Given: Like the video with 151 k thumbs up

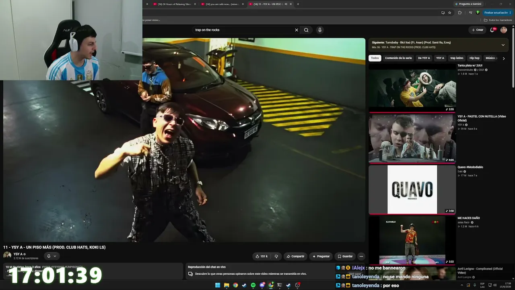Looking at the screenshot, I should click(262, 256).
